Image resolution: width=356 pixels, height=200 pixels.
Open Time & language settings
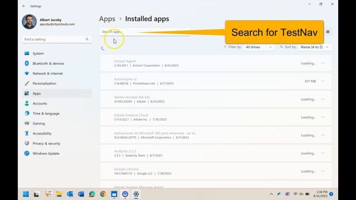(x=57, y=113)
